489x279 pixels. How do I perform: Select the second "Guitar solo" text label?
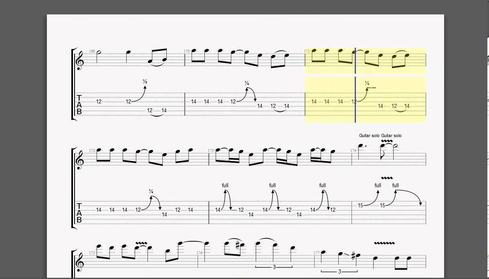(391, 135)
